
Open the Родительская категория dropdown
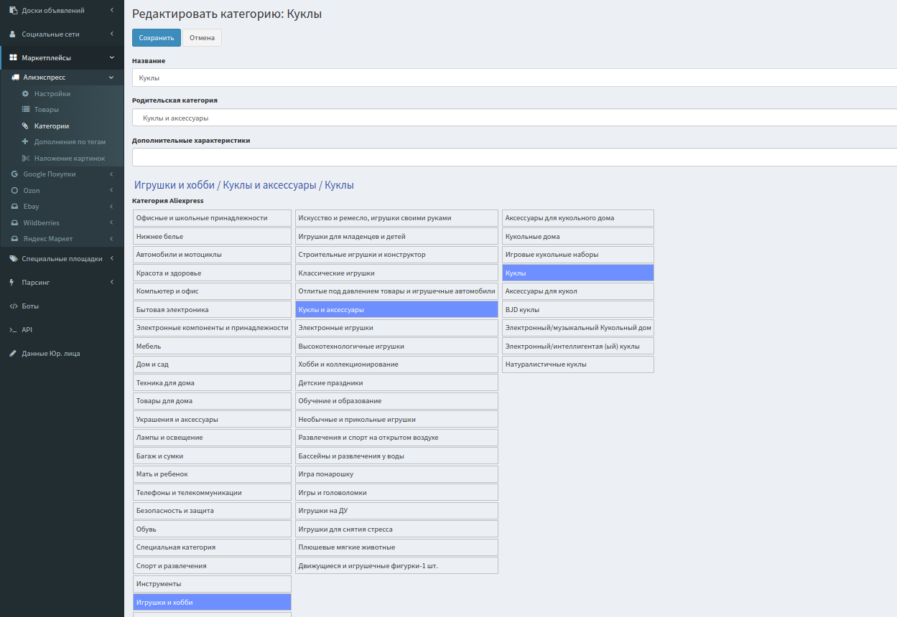point(514,118)
